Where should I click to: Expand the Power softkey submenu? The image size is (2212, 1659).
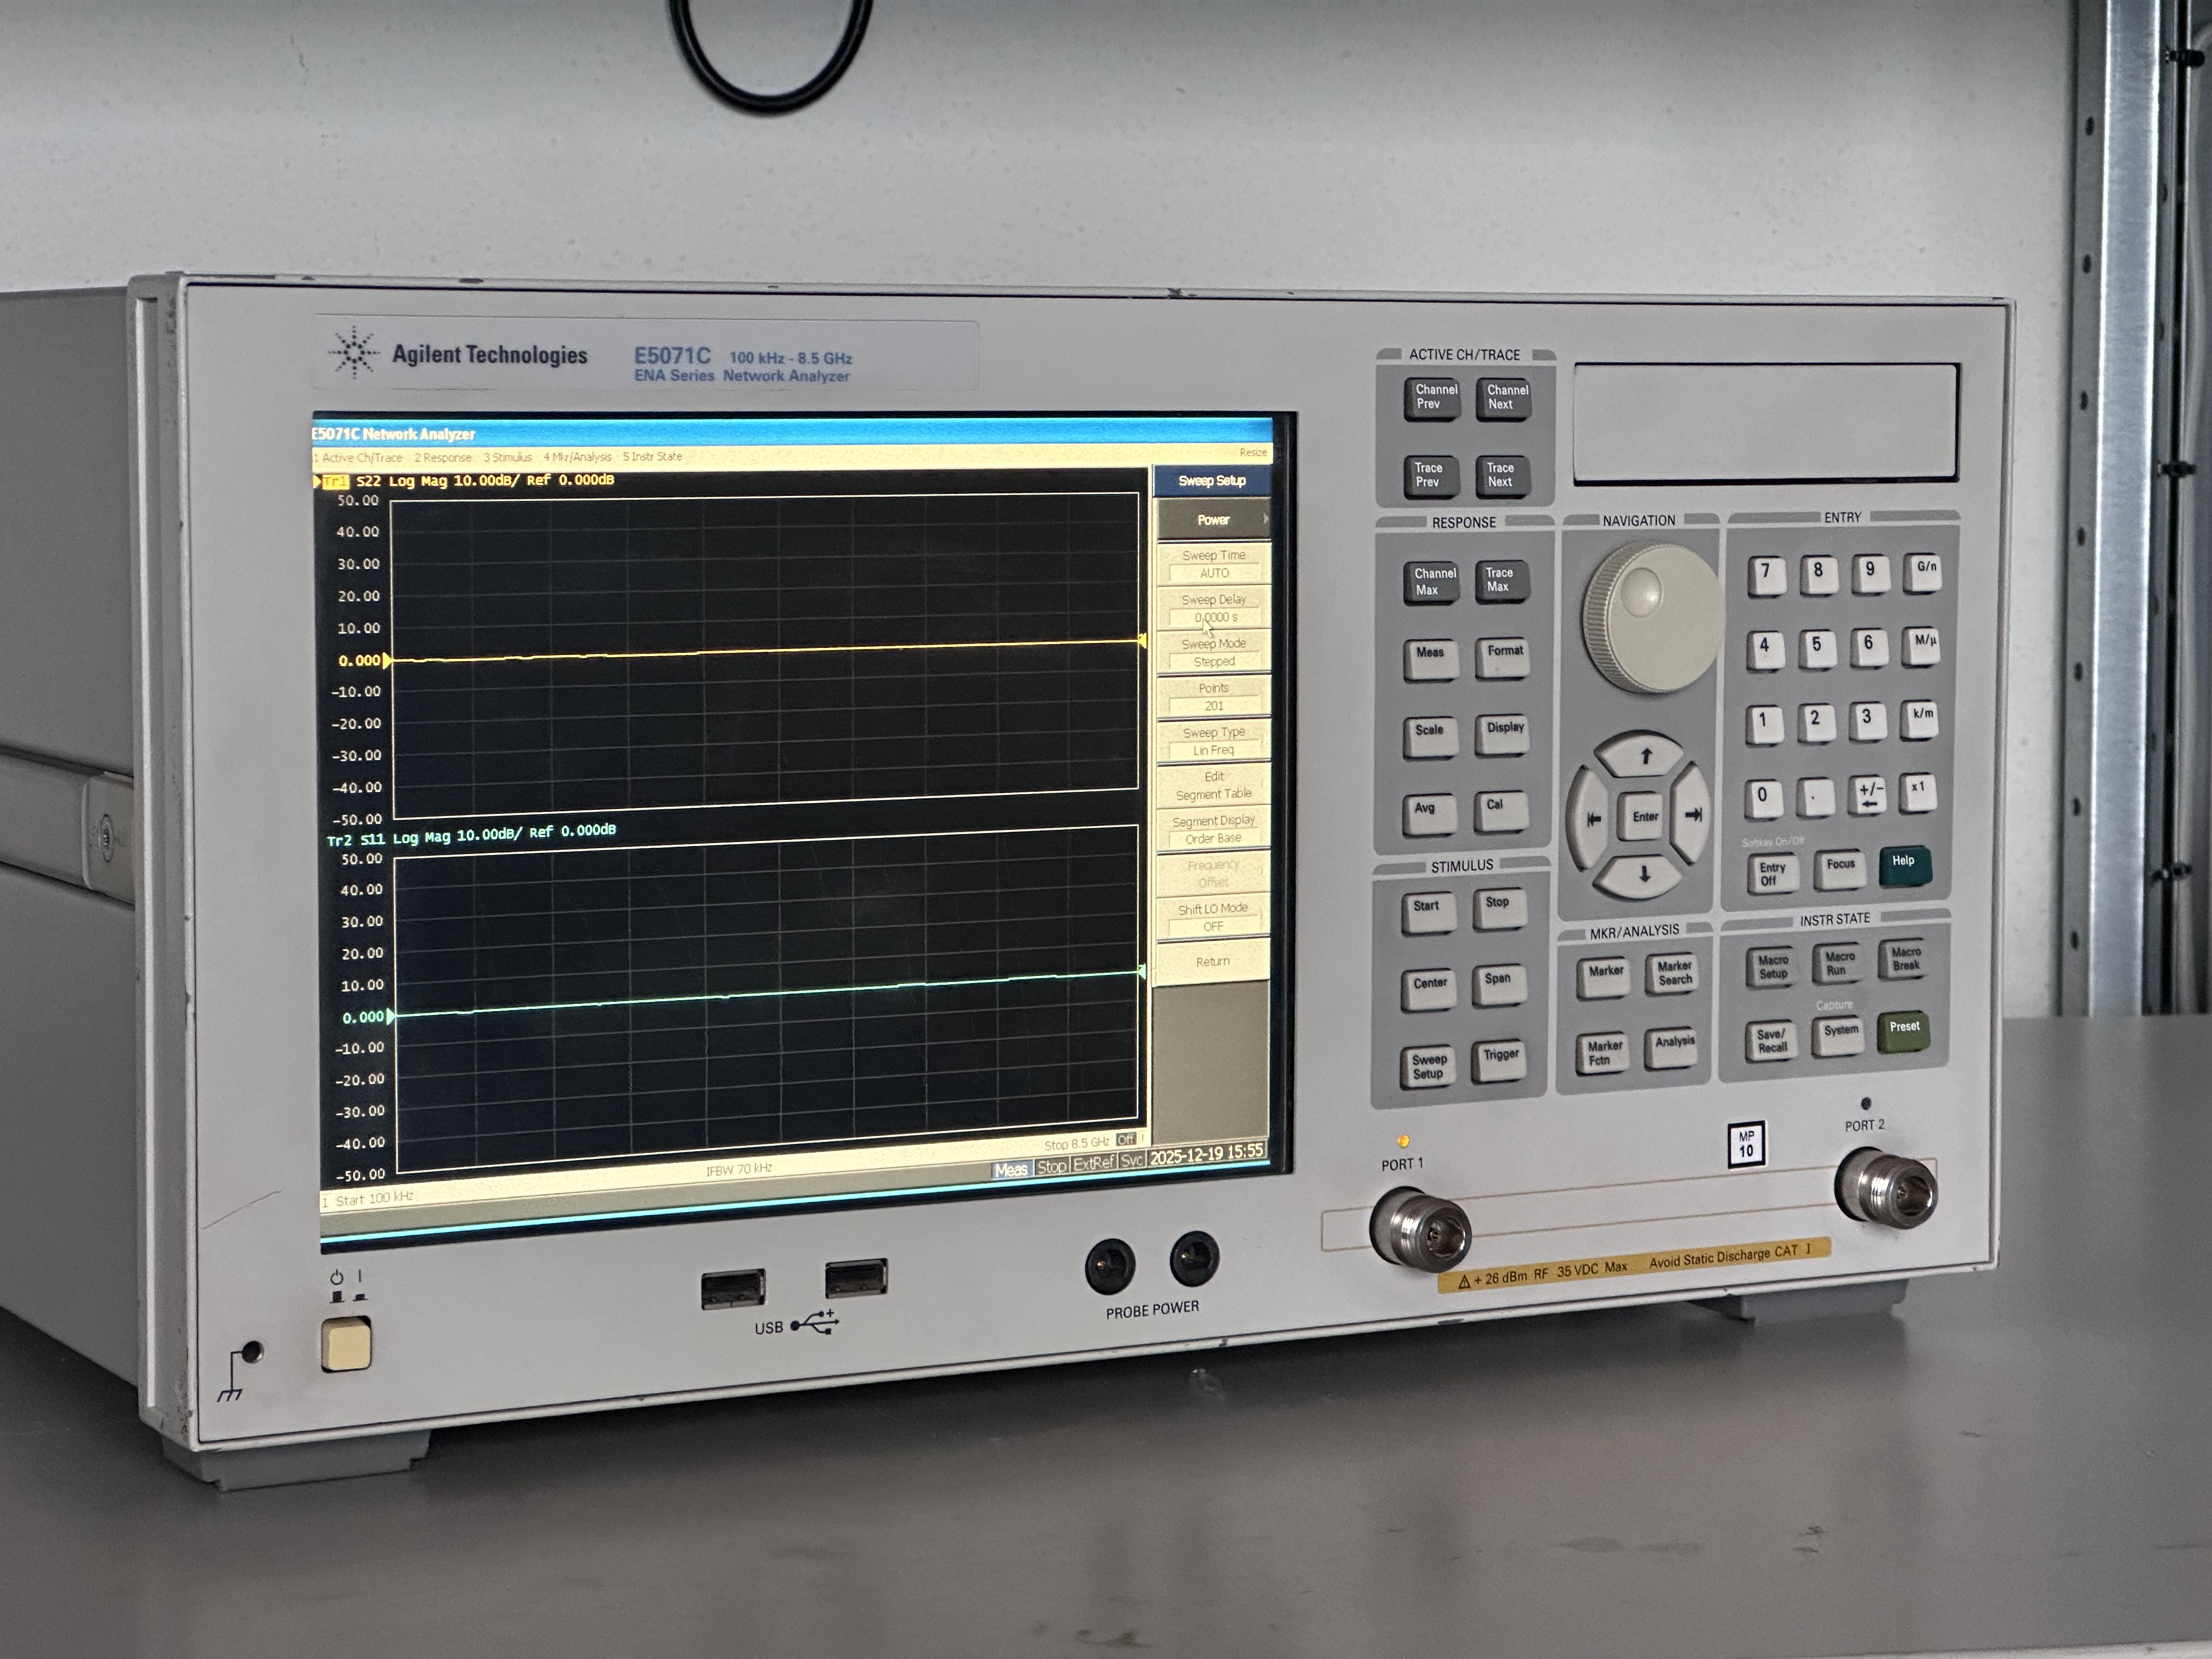point(1213,520)
